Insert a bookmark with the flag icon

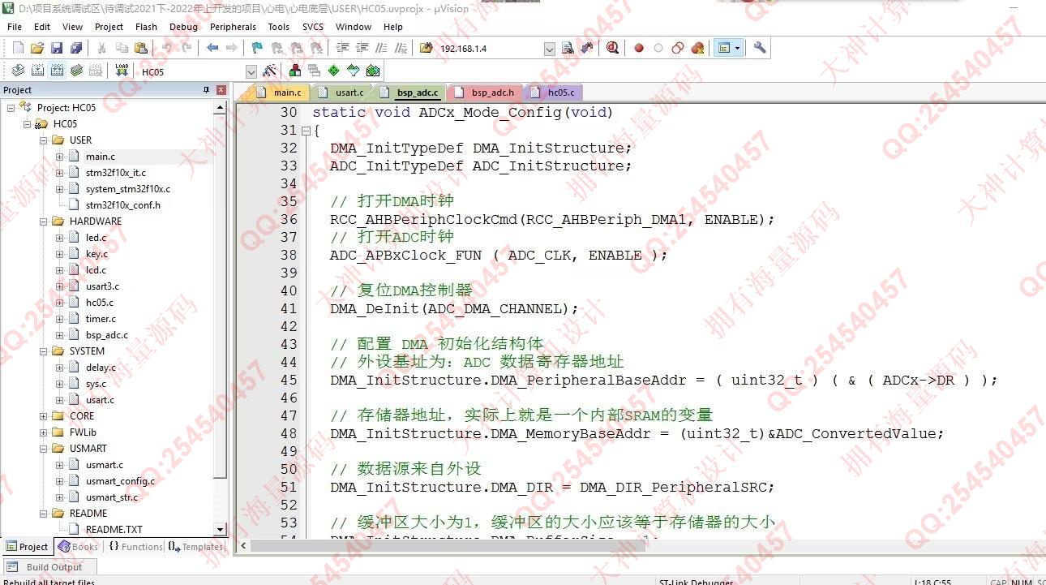[x=257, y=48]
